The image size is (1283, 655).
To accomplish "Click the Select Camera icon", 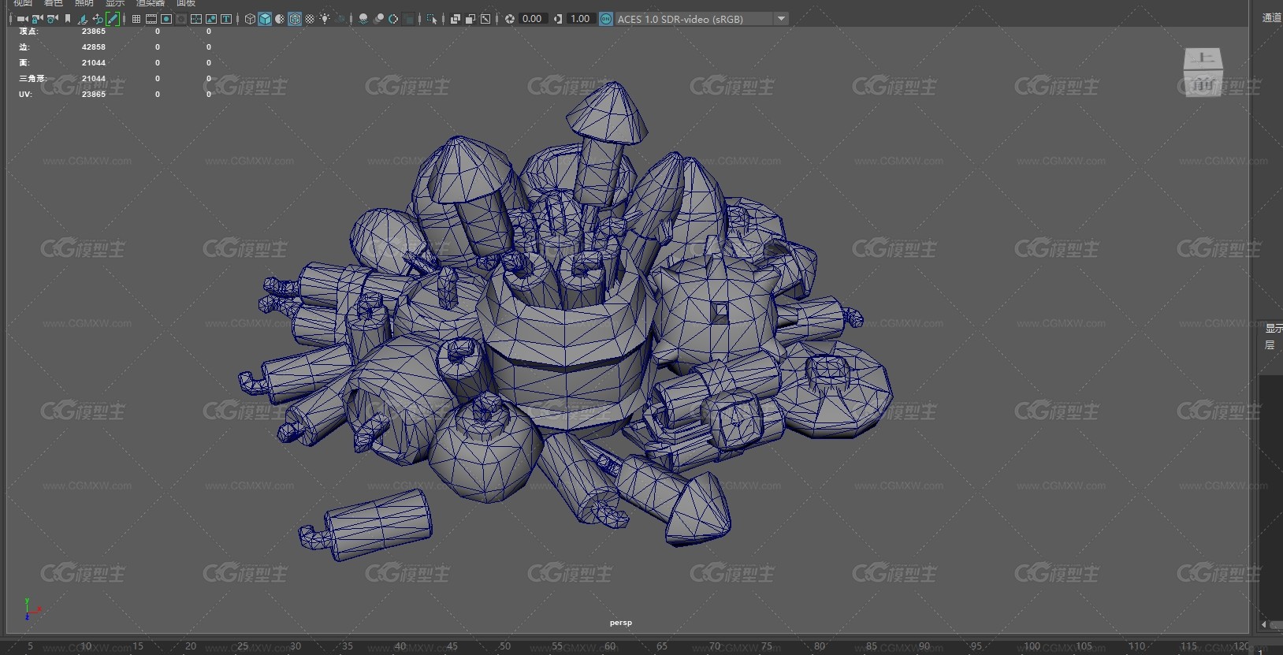I will (x=22, y=19).
